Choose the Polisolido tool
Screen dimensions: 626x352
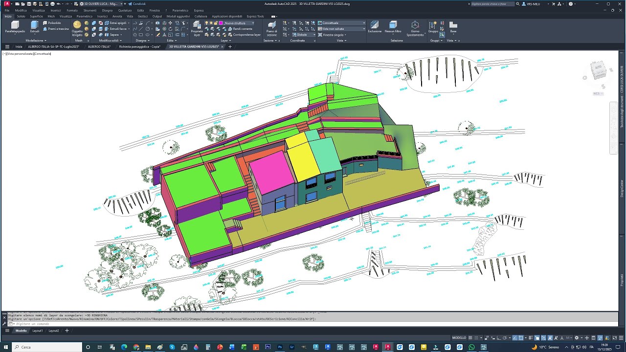(x=52, y=23)
